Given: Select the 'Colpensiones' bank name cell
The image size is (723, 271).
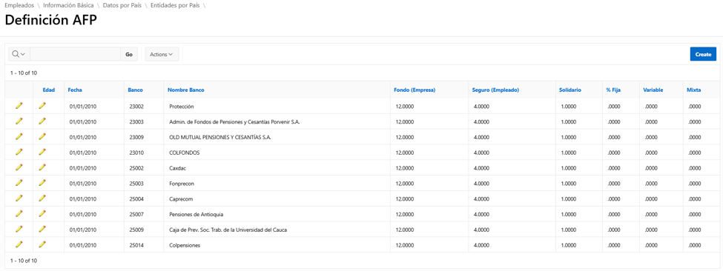Looking at the screenshot, I should point(185,245).
